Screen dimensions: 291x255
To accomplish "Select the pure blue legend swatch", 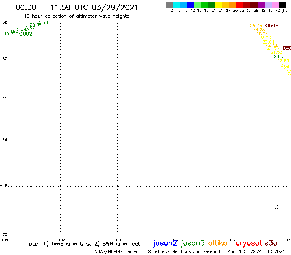I will click(190, 5).
